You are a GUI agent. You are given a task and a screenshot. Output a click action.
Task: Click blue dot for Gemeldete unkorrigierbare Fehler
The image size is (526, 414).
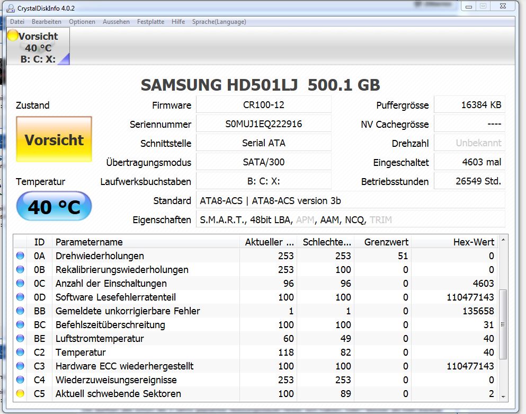coord(20,311)
